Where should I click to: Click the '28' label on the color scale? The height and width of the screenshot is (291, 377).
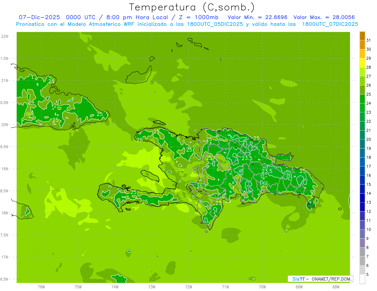[x=369, y=67]
